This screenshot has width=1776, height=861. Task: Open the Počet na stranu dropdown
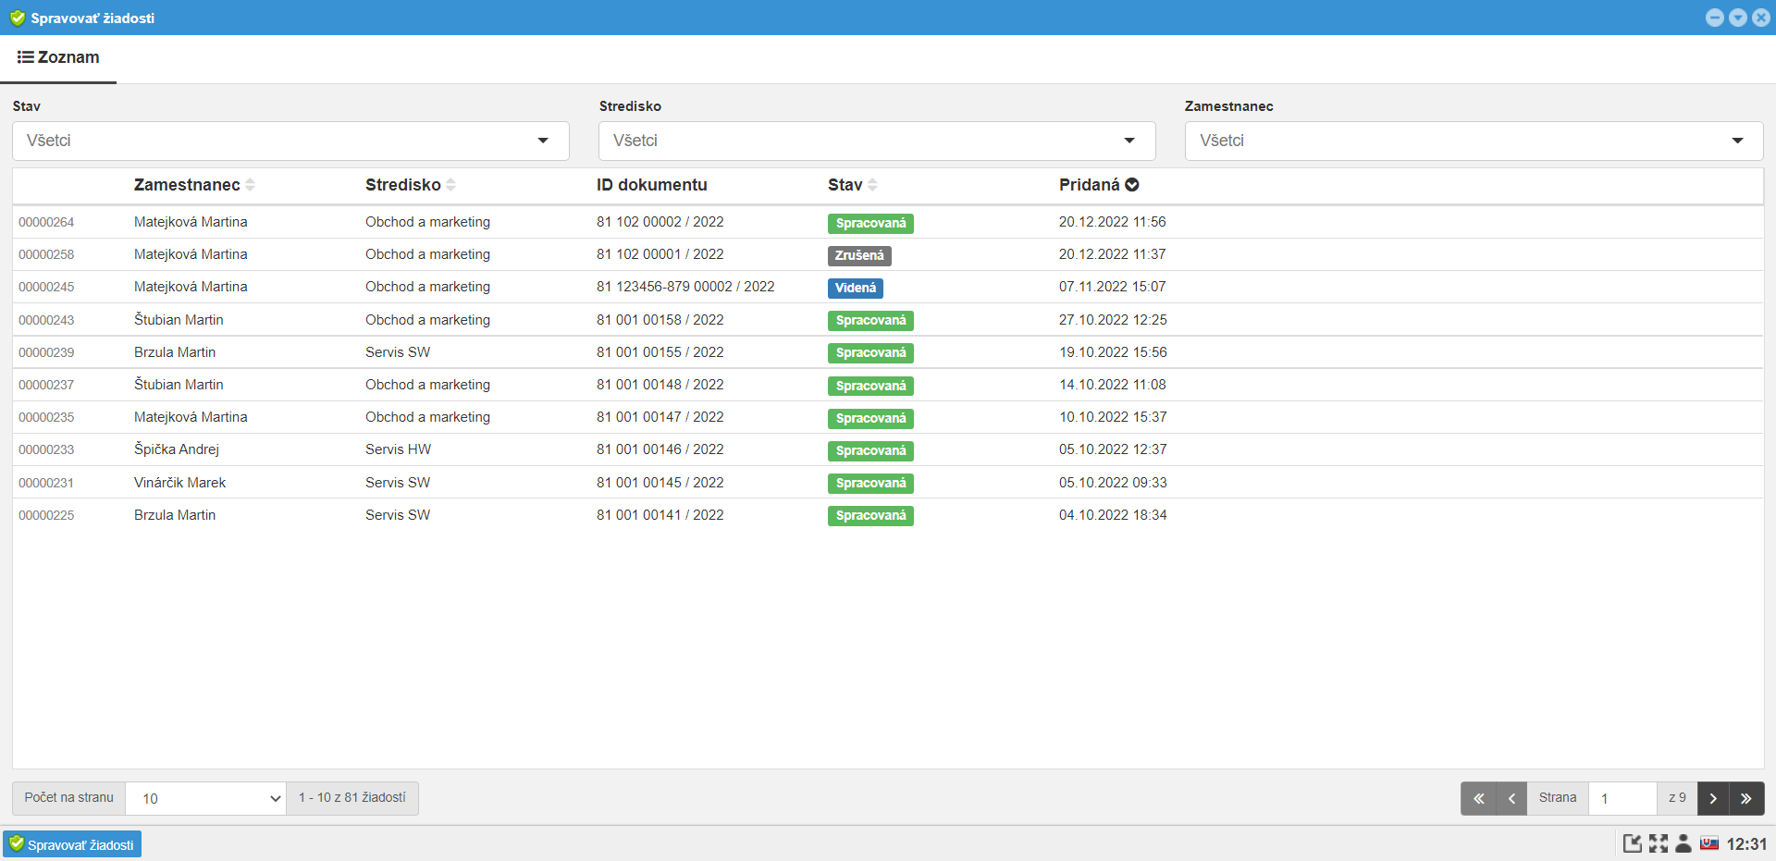pyautogui.click(x=205, y=798)
